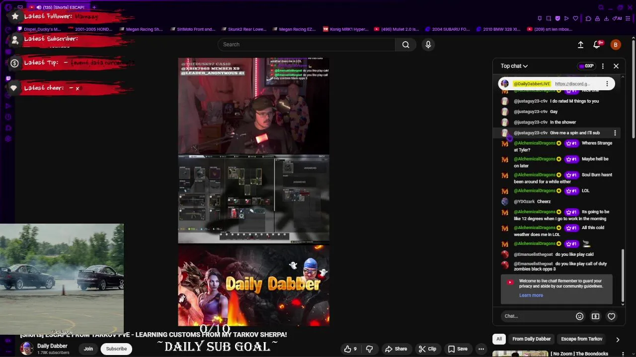The image size is (636, 357).
Task: Dislike the video with thumbs down
Action: (x=369, y=349)
